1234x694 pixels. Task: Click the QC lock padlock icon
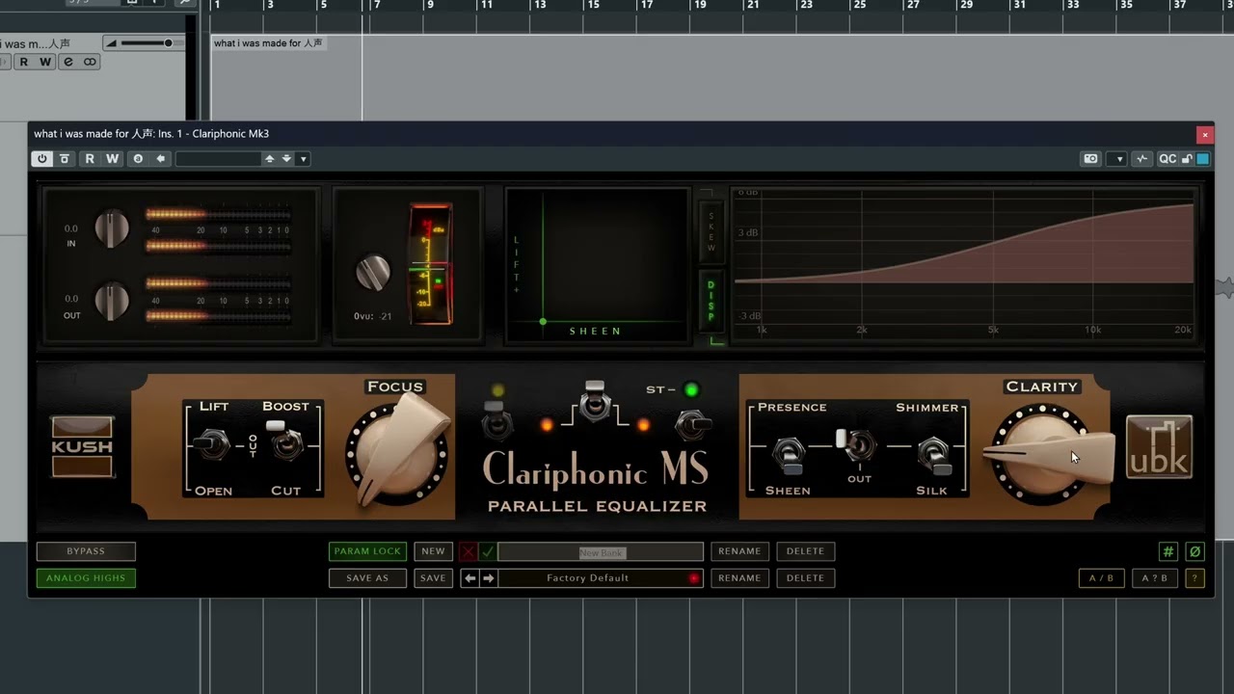click(x=1187, y=159)
